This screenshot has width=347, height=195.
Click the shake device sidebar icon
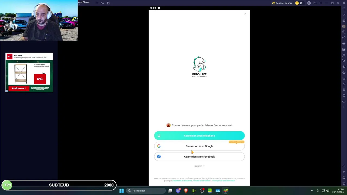pos(344,84)
